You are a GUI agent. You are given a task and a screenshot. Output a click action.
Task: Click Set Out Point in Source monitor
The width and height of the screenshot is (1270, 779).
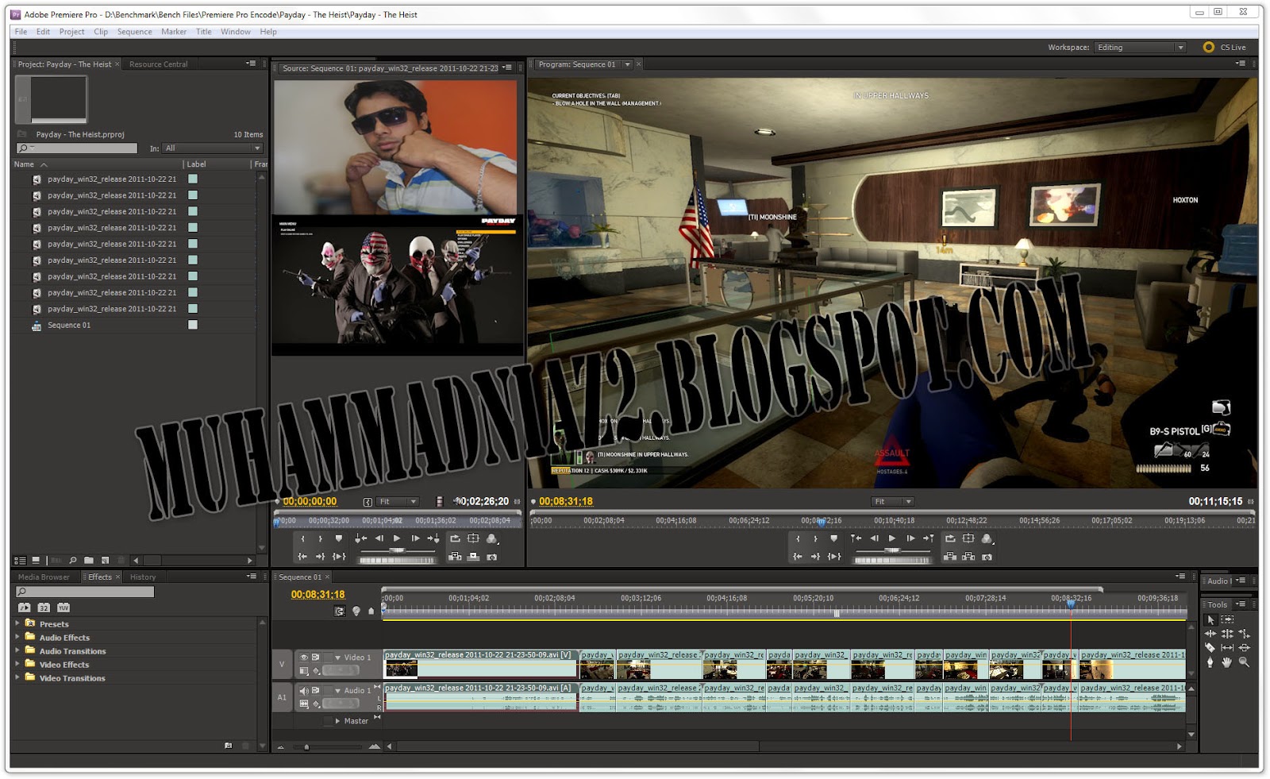click(x=321, y=538)
